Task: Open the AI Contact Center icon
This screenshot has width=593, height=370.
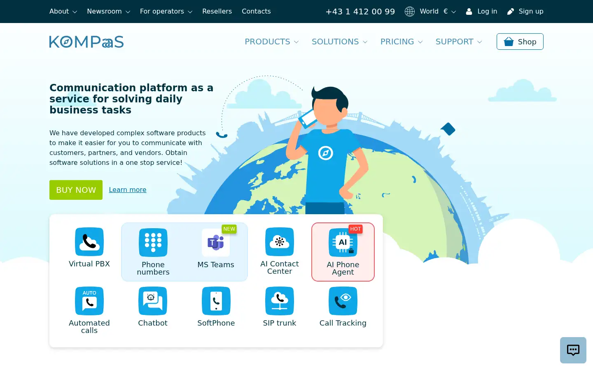Action: (280, 242)
